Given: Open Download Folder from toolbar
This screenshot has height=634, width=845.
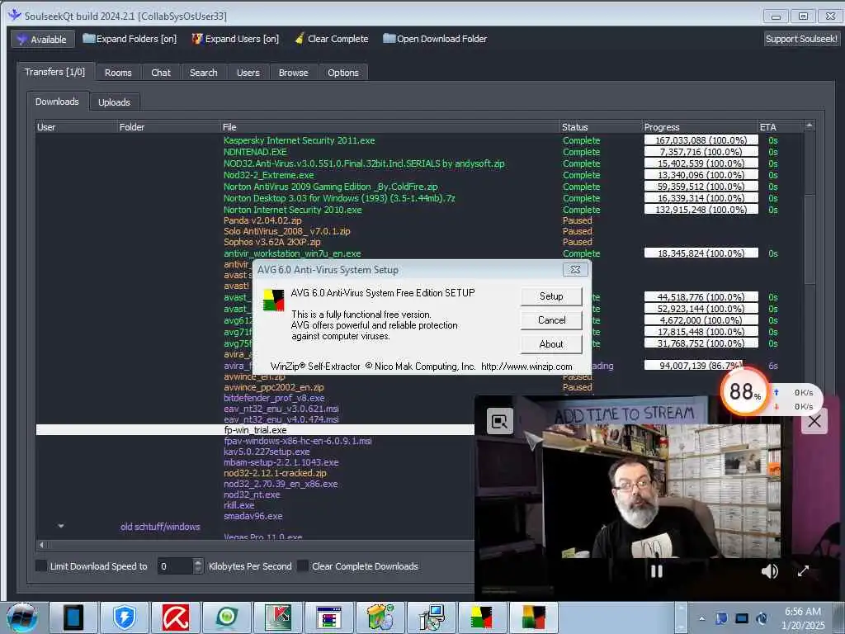Looking at the screenshot, I should tap(435, 39).
